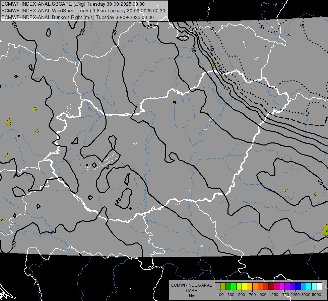Click the legend unit J/kg
The width and height of the screenshot is (328, 301).
191,296
